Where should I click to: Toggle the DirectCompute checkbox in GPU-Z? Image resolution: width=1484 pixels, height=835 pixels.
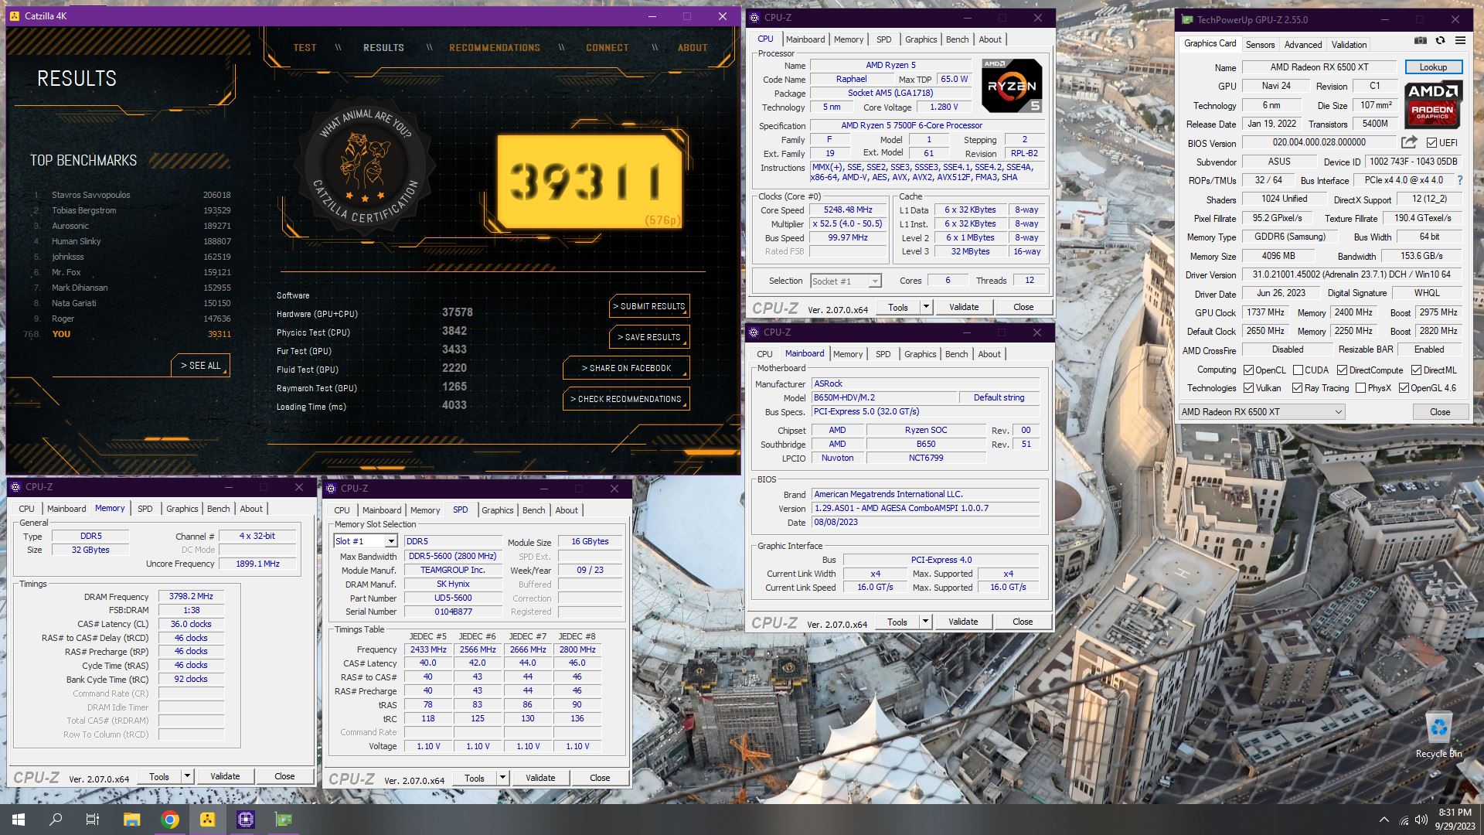[x=1342, y=370]
